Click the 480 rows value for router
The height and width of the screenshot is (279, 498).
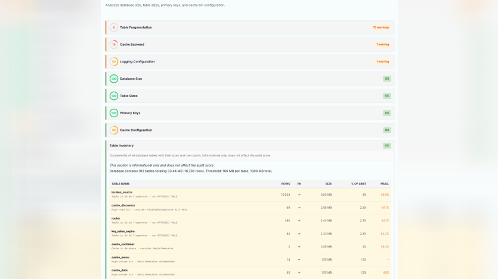pyautogui.click(x=287, y=221)
